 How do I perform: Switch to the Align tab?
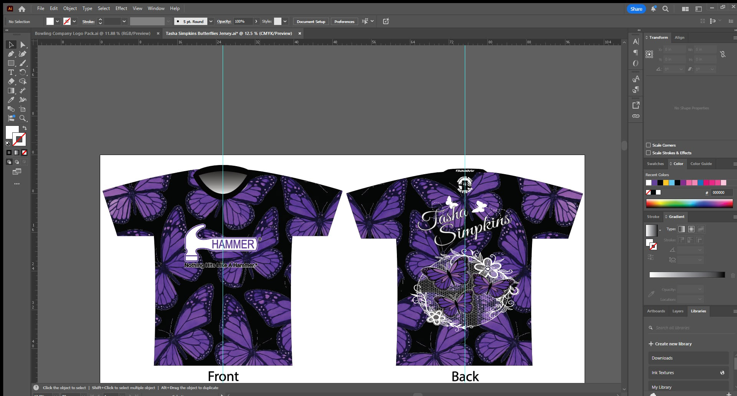click(x=679, y=38)
